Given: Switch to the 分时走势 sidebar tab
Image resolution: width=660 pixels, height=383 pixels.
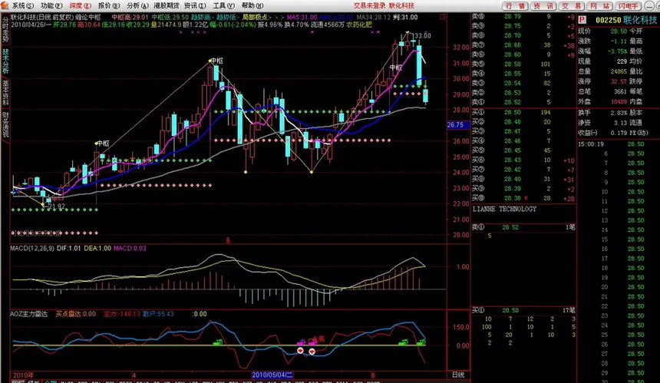Looking at the screenshot, I should pyautogui.click(x=5, y=29).
